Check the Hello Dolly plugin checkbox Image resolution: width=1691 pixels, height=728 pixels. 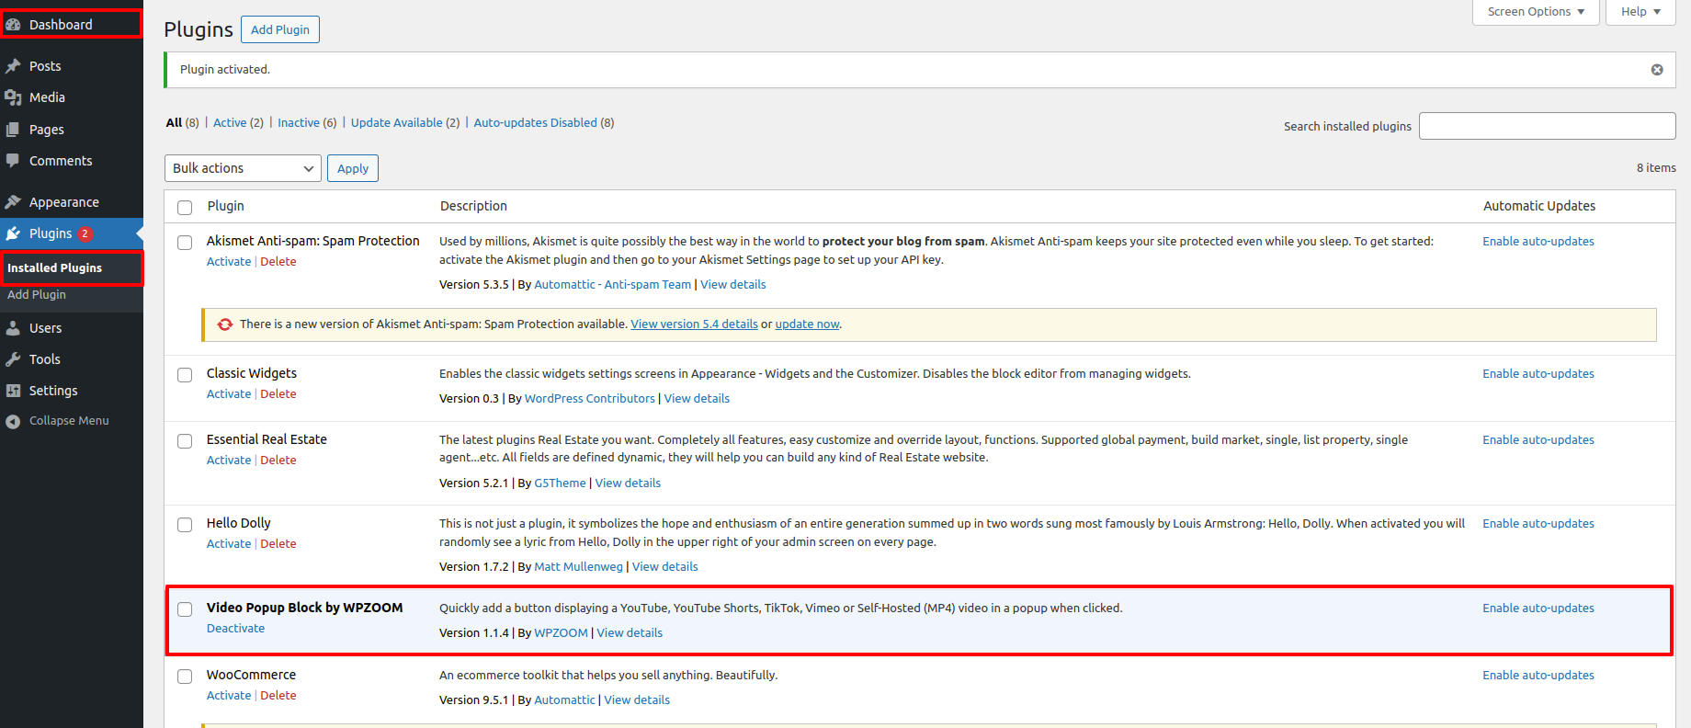point(185,525)
